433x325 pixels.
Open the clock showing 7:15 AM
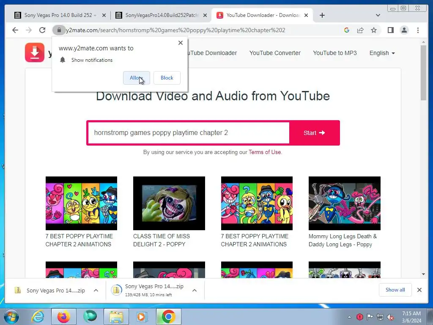(411, 317)
